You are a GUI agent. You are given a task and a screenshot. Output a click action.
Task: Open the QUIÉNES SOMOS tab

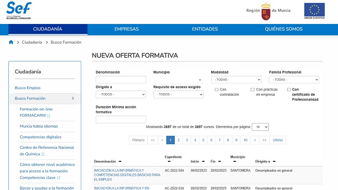coord(284,29)
